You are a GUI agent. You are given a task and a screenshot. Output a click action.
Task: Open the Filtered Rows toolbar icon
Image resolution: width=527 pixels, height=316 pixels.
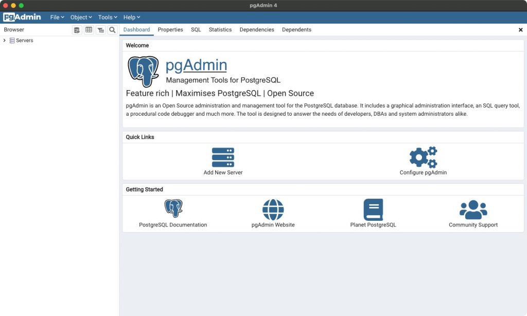click(100, 30)
